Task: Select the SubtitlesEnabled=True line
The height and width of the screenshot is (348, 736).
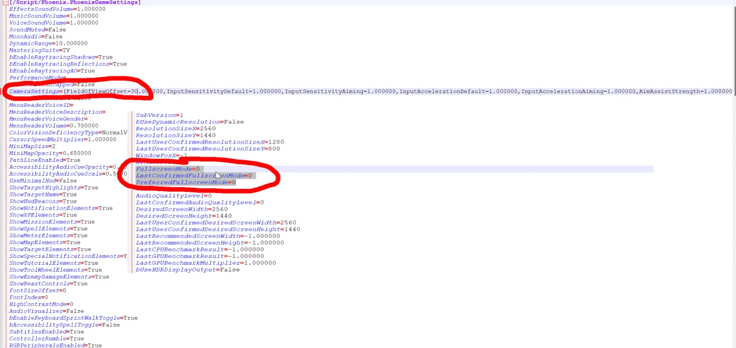Action: [47, 333]
